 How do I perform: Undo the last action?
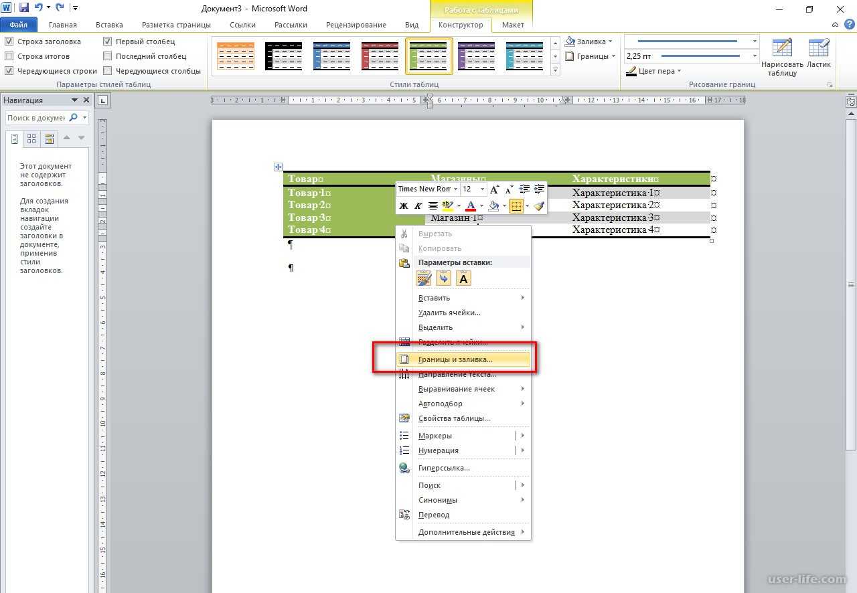pos(39,9)
